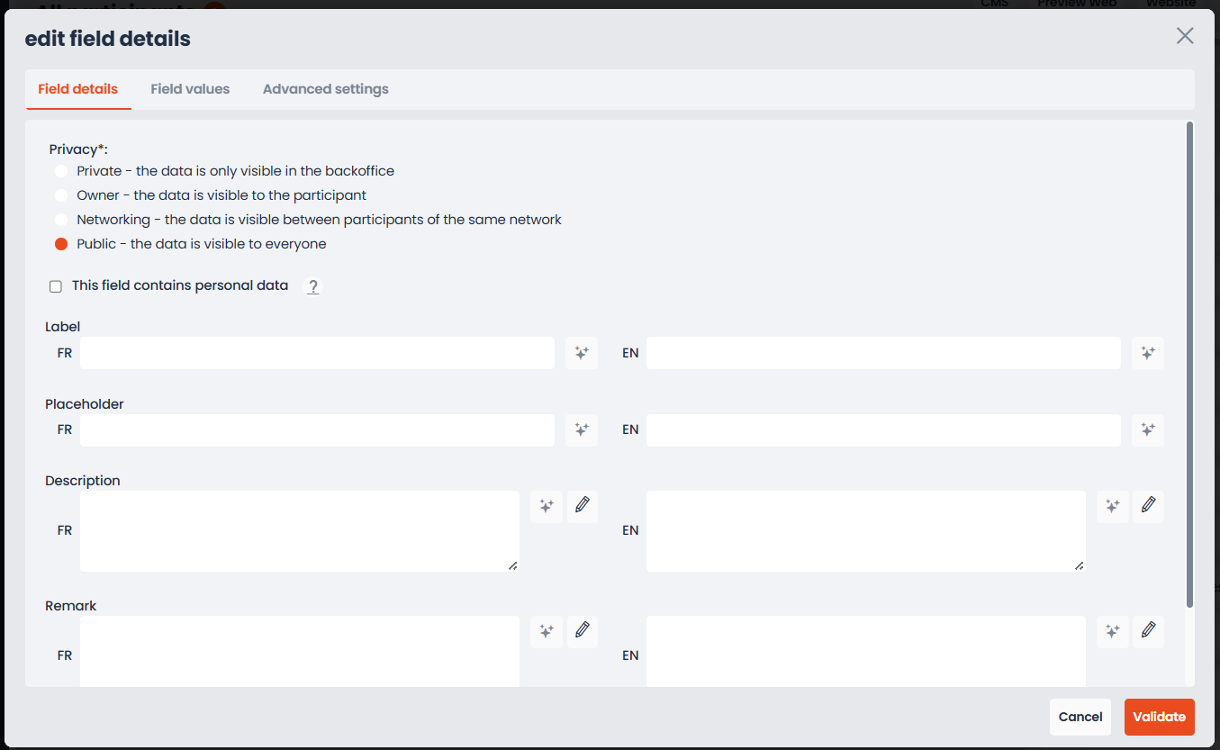Viewport: 1220px width, 750px height.
Task: Click the dialog's vertical scrollbar
Action: [x=1190, y=365]
